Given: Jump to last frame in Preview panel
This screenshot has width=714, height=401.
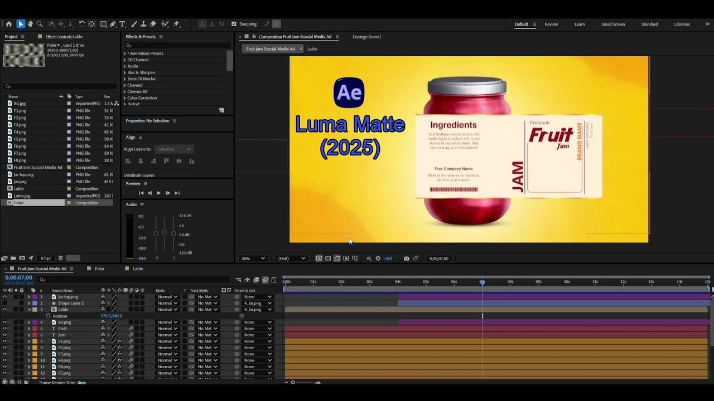Looking at the screenshot, I should click(177, 193).
